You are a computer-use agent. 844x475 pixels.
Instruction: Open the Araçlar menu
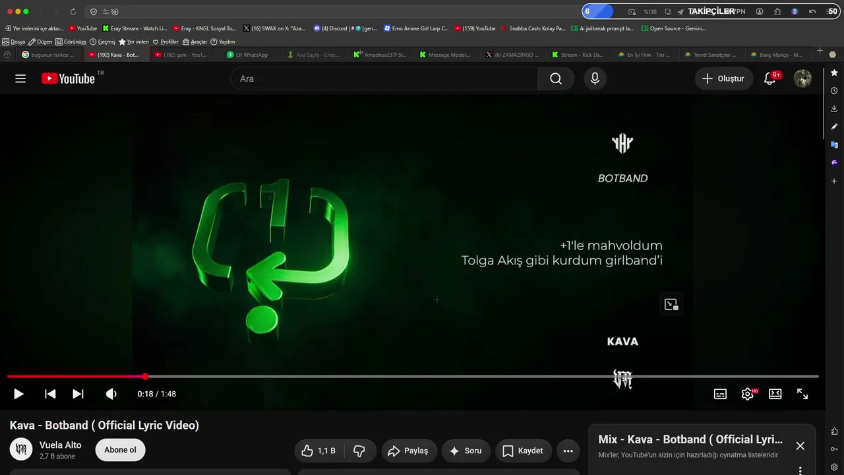(x=195, y=42)
